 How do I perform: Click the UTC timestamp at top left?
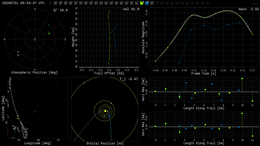click(23, 3)
